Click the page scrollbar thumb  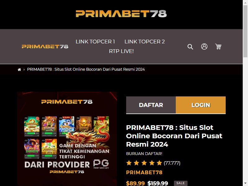(245, 32)
